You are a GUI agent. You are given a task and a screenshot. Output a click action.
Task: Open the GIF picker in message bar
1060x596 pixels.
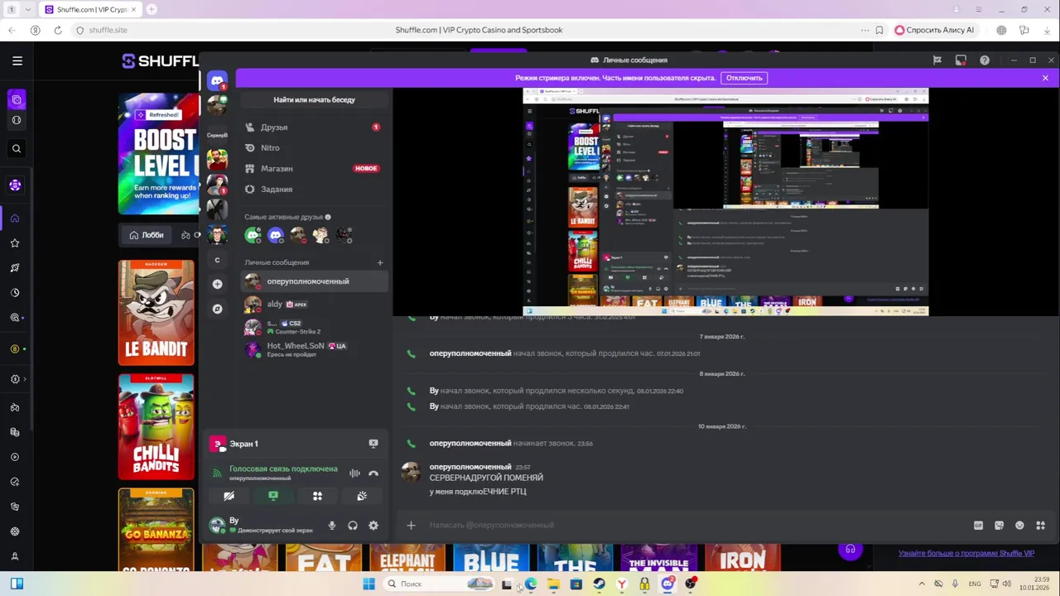click(979, 525)
